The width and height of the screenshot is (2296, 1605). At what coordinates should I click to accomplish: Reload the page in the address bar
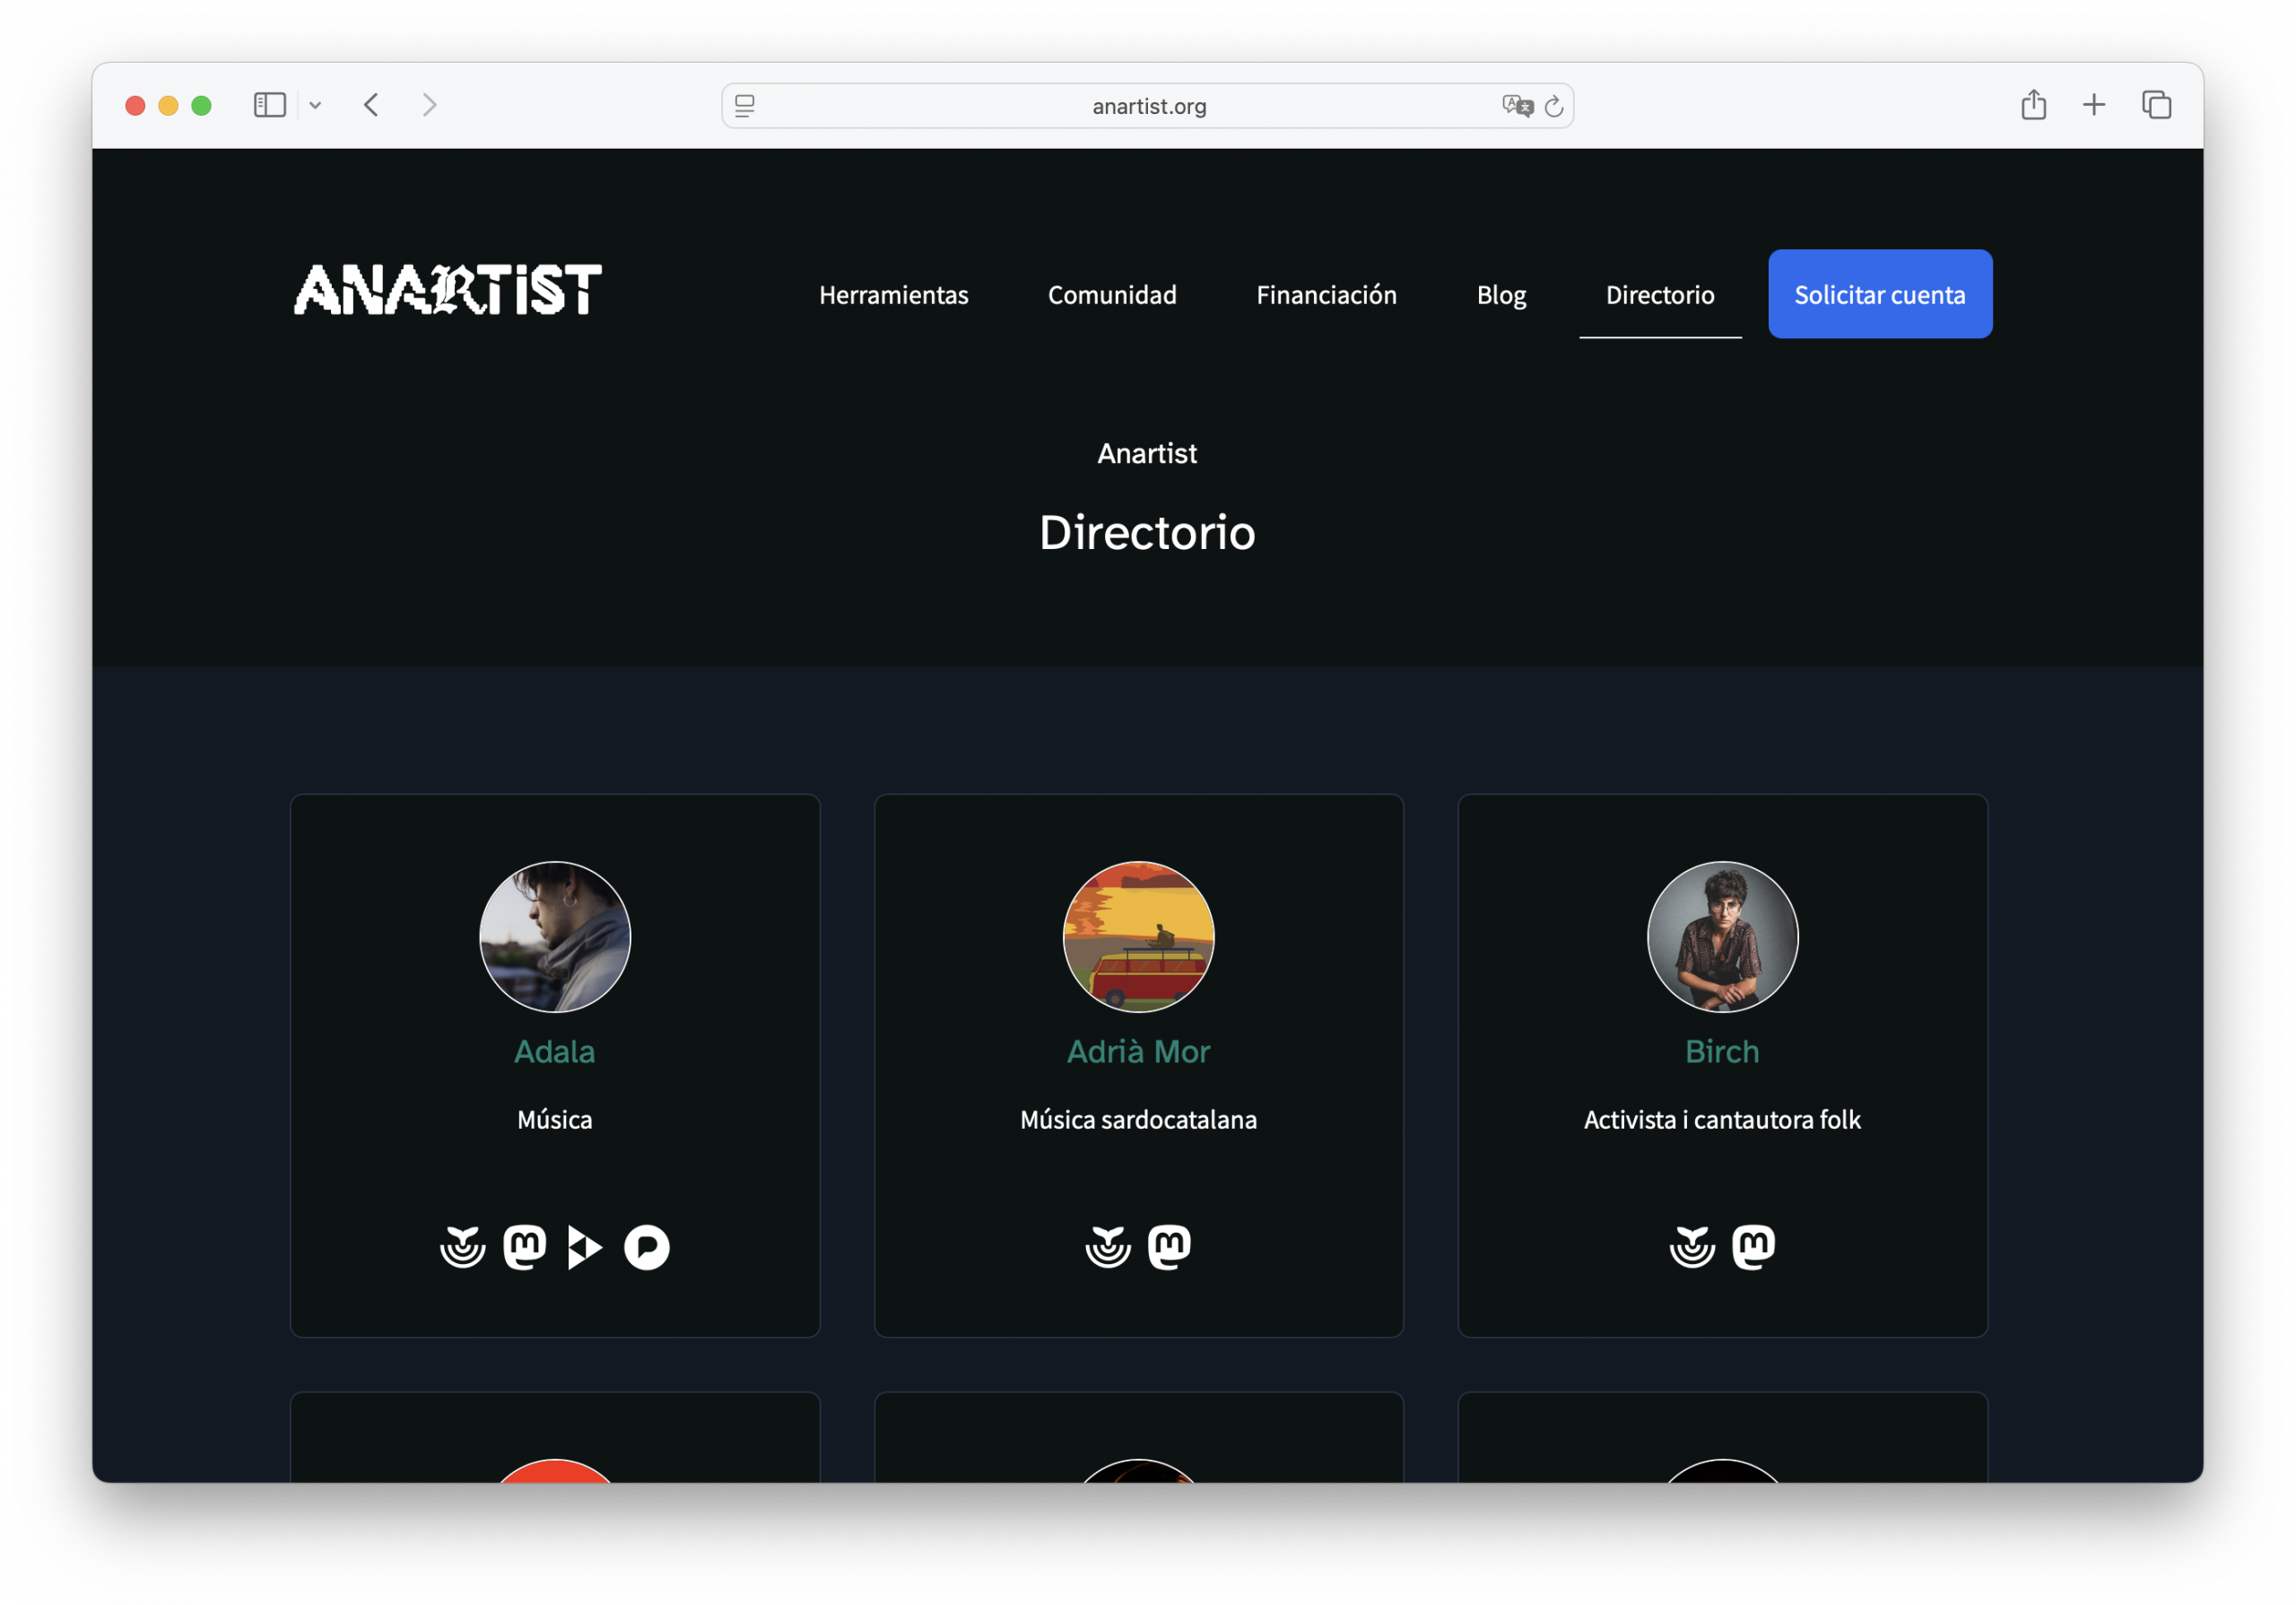tap(1554, 106)
